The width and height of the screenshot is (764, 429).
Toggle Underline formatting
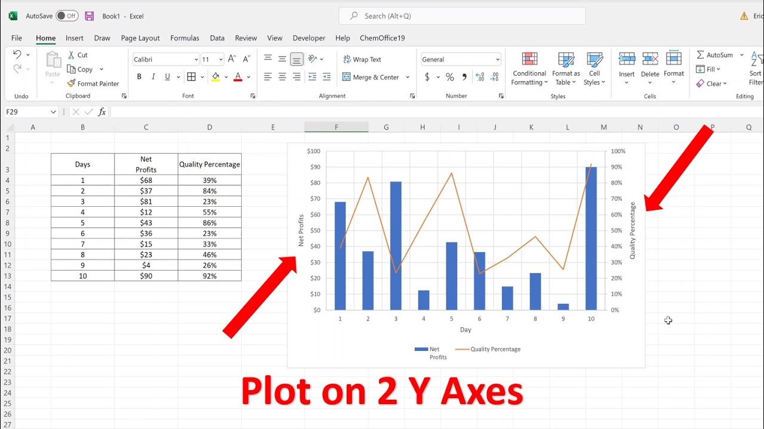[168, 77]
